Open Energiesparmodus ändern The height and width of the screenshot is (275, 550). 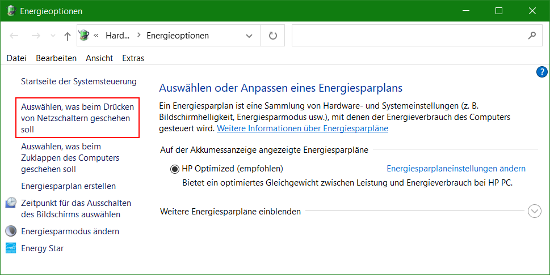(x=70, y=231)
